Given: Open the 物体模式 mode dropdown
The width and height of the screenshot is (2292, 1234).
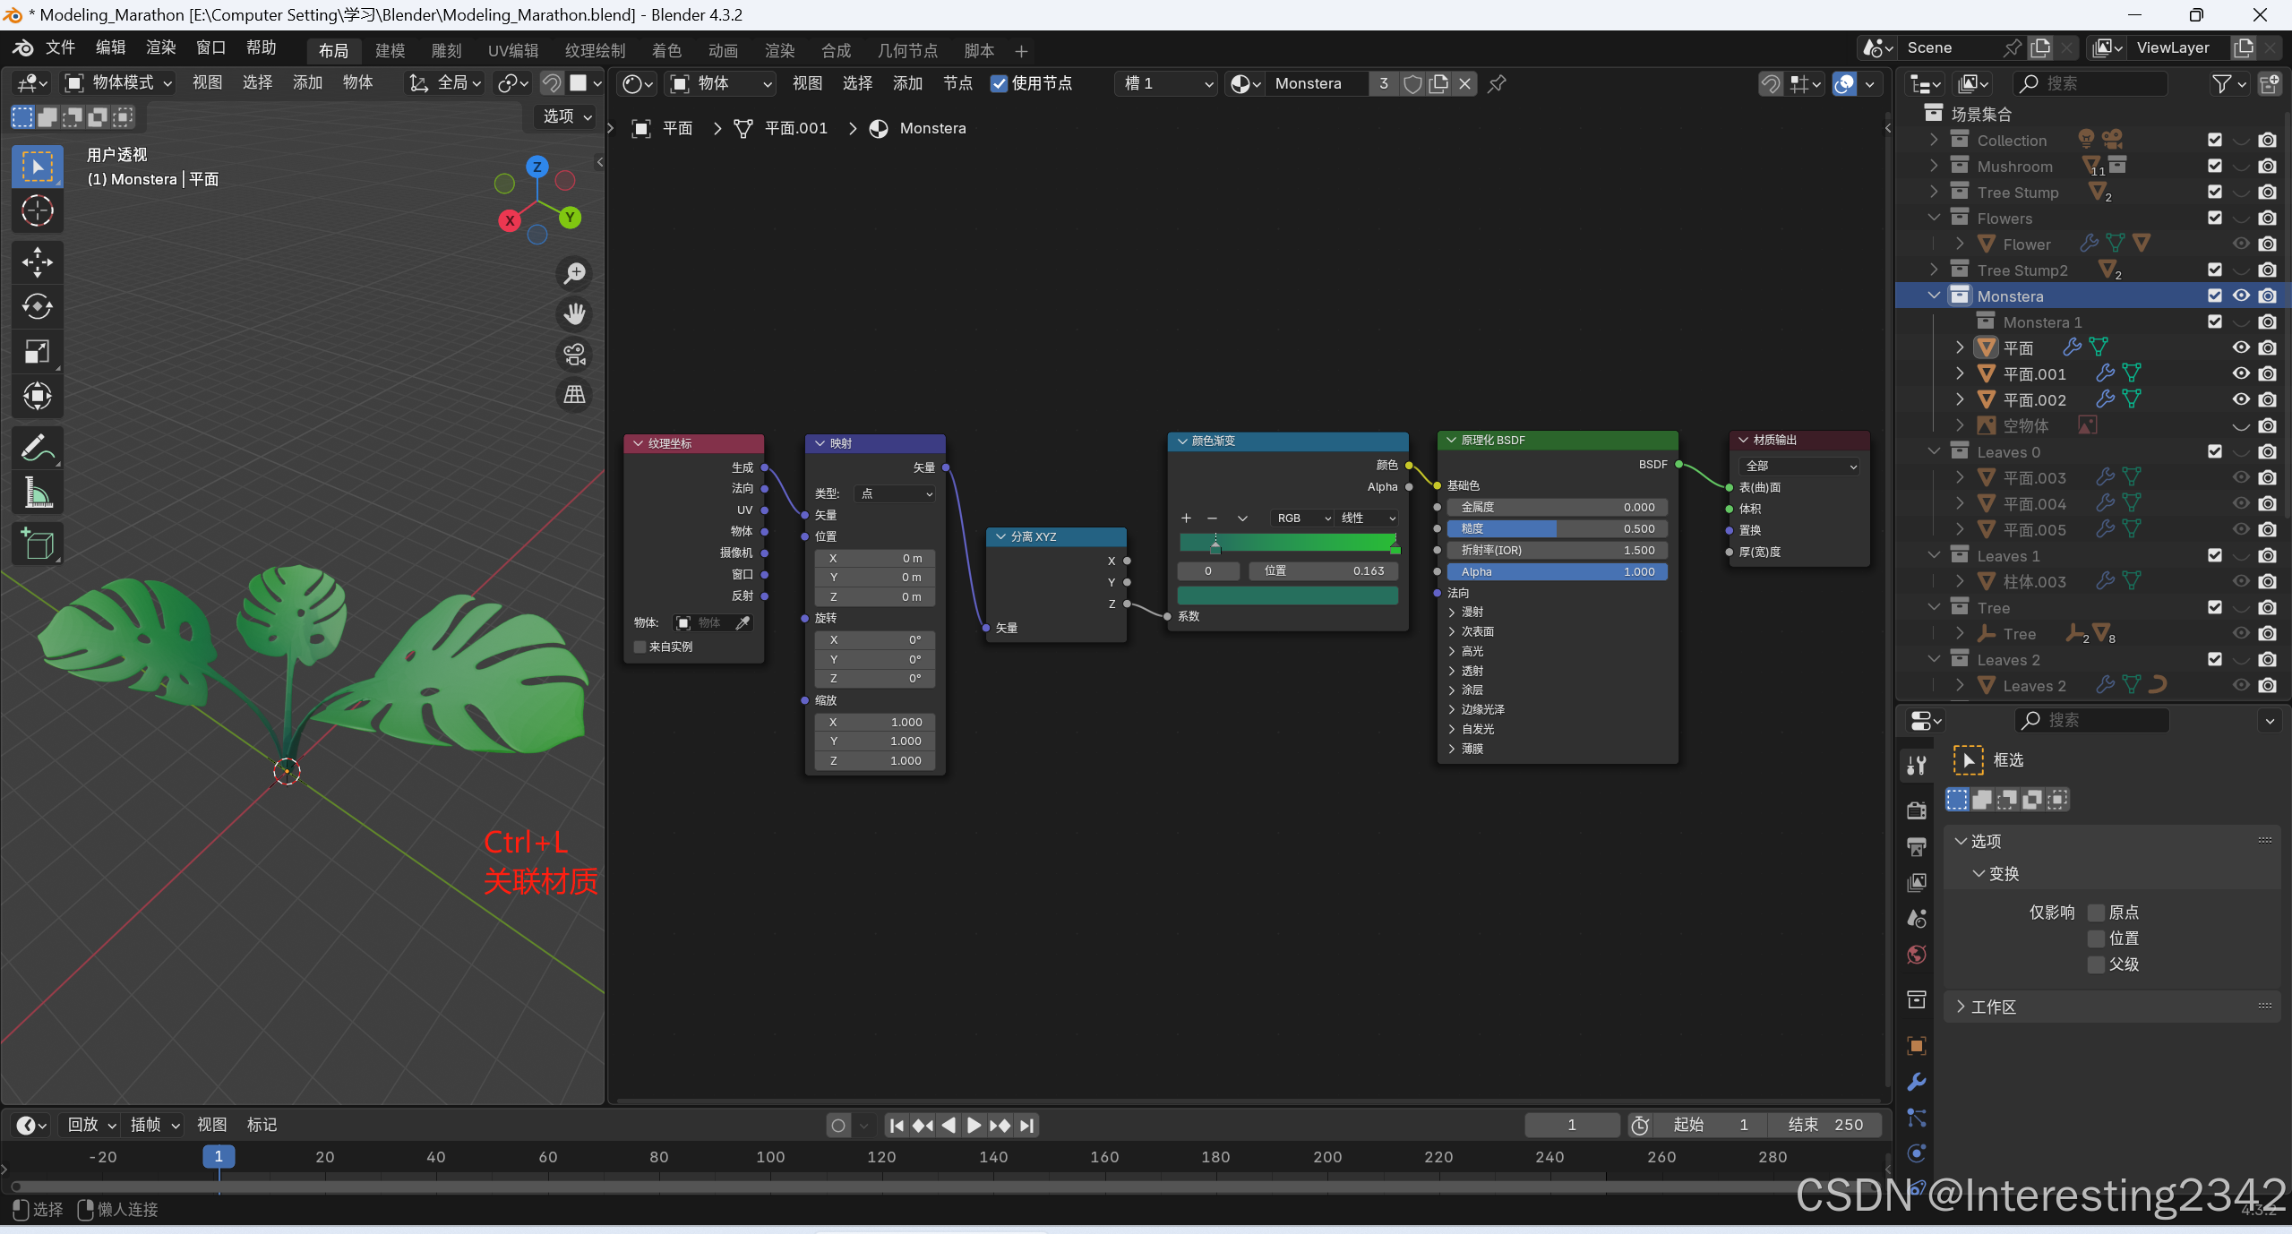Looking at the screenshot, I should pyautogui.click(x=118, y=83).
